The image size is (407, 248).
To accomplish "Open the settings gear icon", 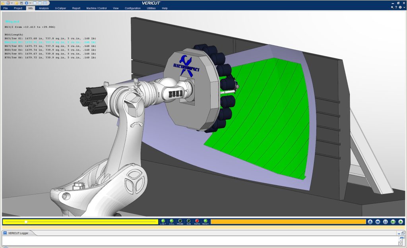I will click(400, 7).
